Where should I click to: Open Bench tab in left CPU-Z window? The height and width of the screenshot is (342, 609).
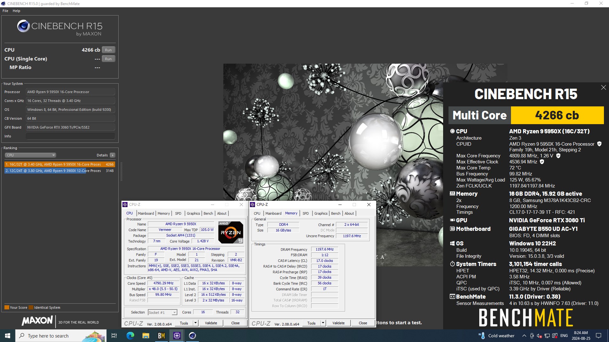pyautogui.click(x=208, y=213)
